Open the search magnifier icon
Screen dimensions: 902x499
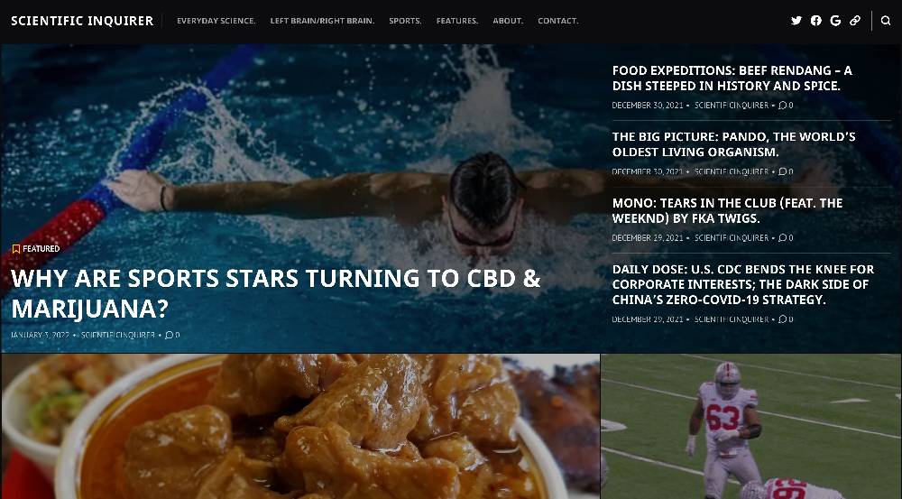click(886, 21)
